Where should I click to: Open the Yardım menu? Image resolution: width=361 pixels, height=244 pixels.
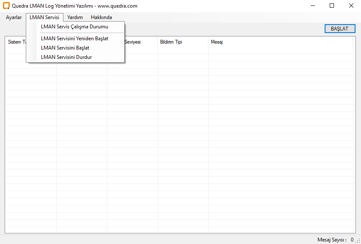(x=75, y=17)
